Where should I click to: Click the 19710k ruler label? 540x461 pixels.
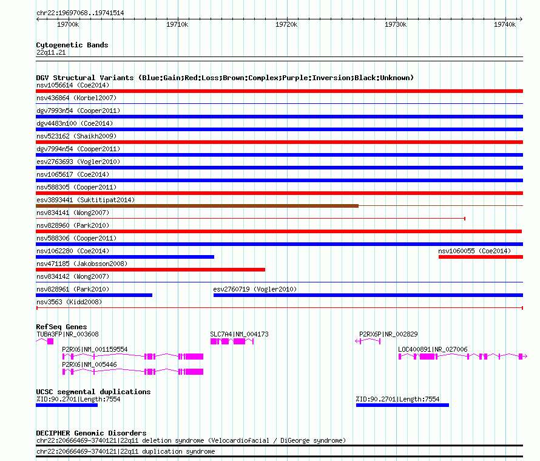pos(177,24)
